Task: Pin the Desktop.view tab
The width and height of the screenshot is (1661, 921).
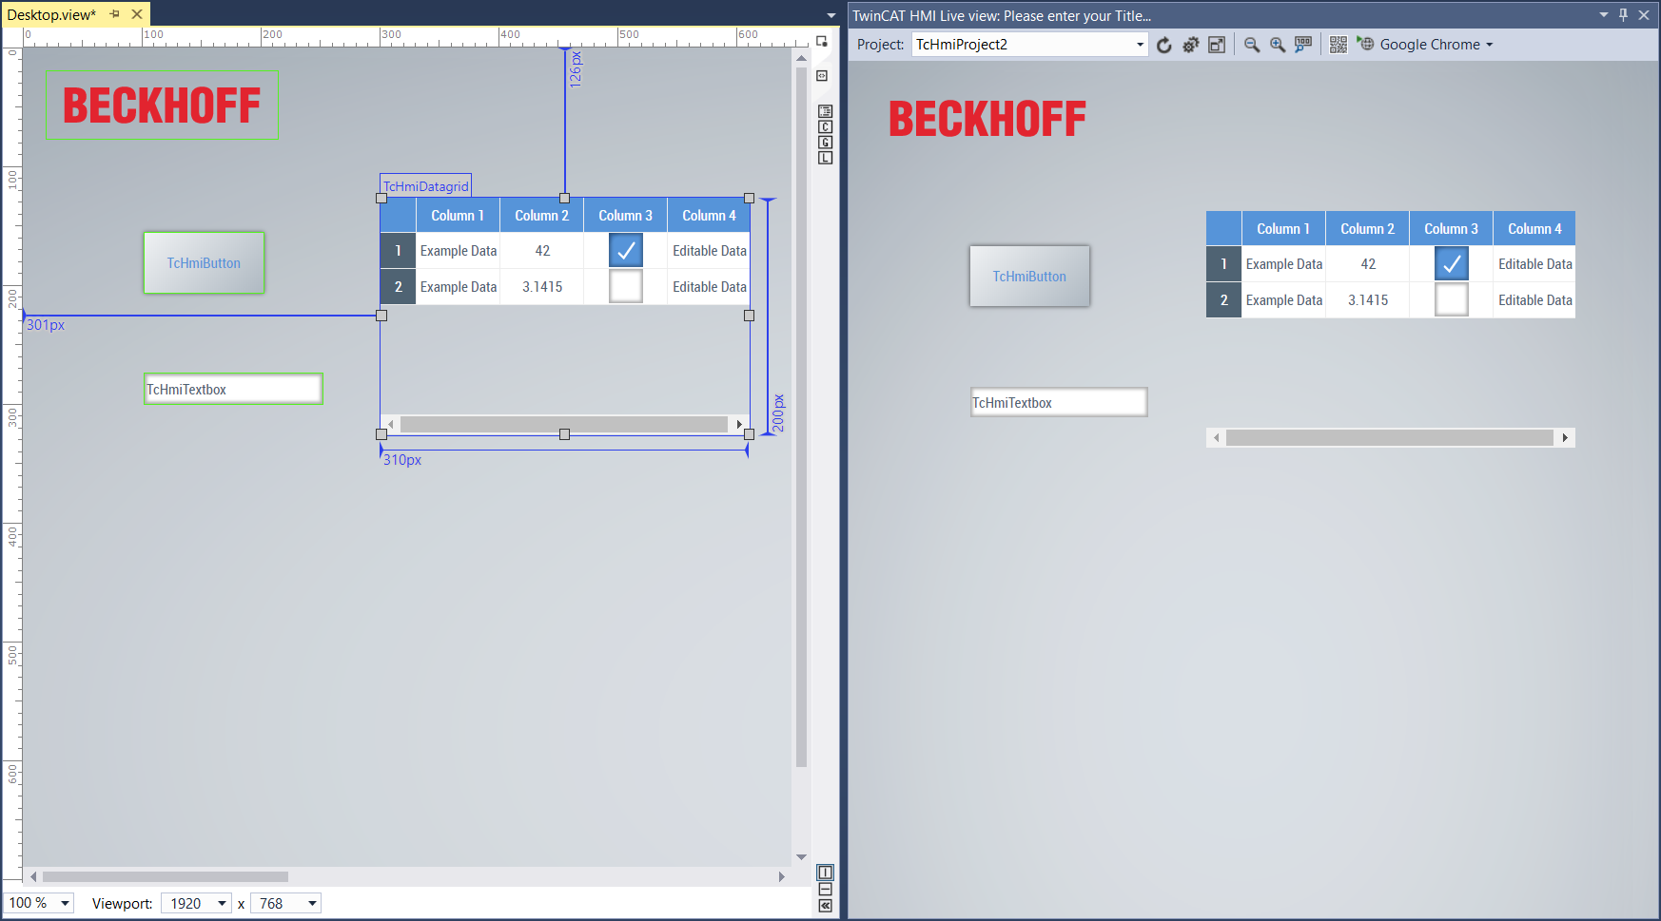Action: pyautogui.click(x=115, y=14)
